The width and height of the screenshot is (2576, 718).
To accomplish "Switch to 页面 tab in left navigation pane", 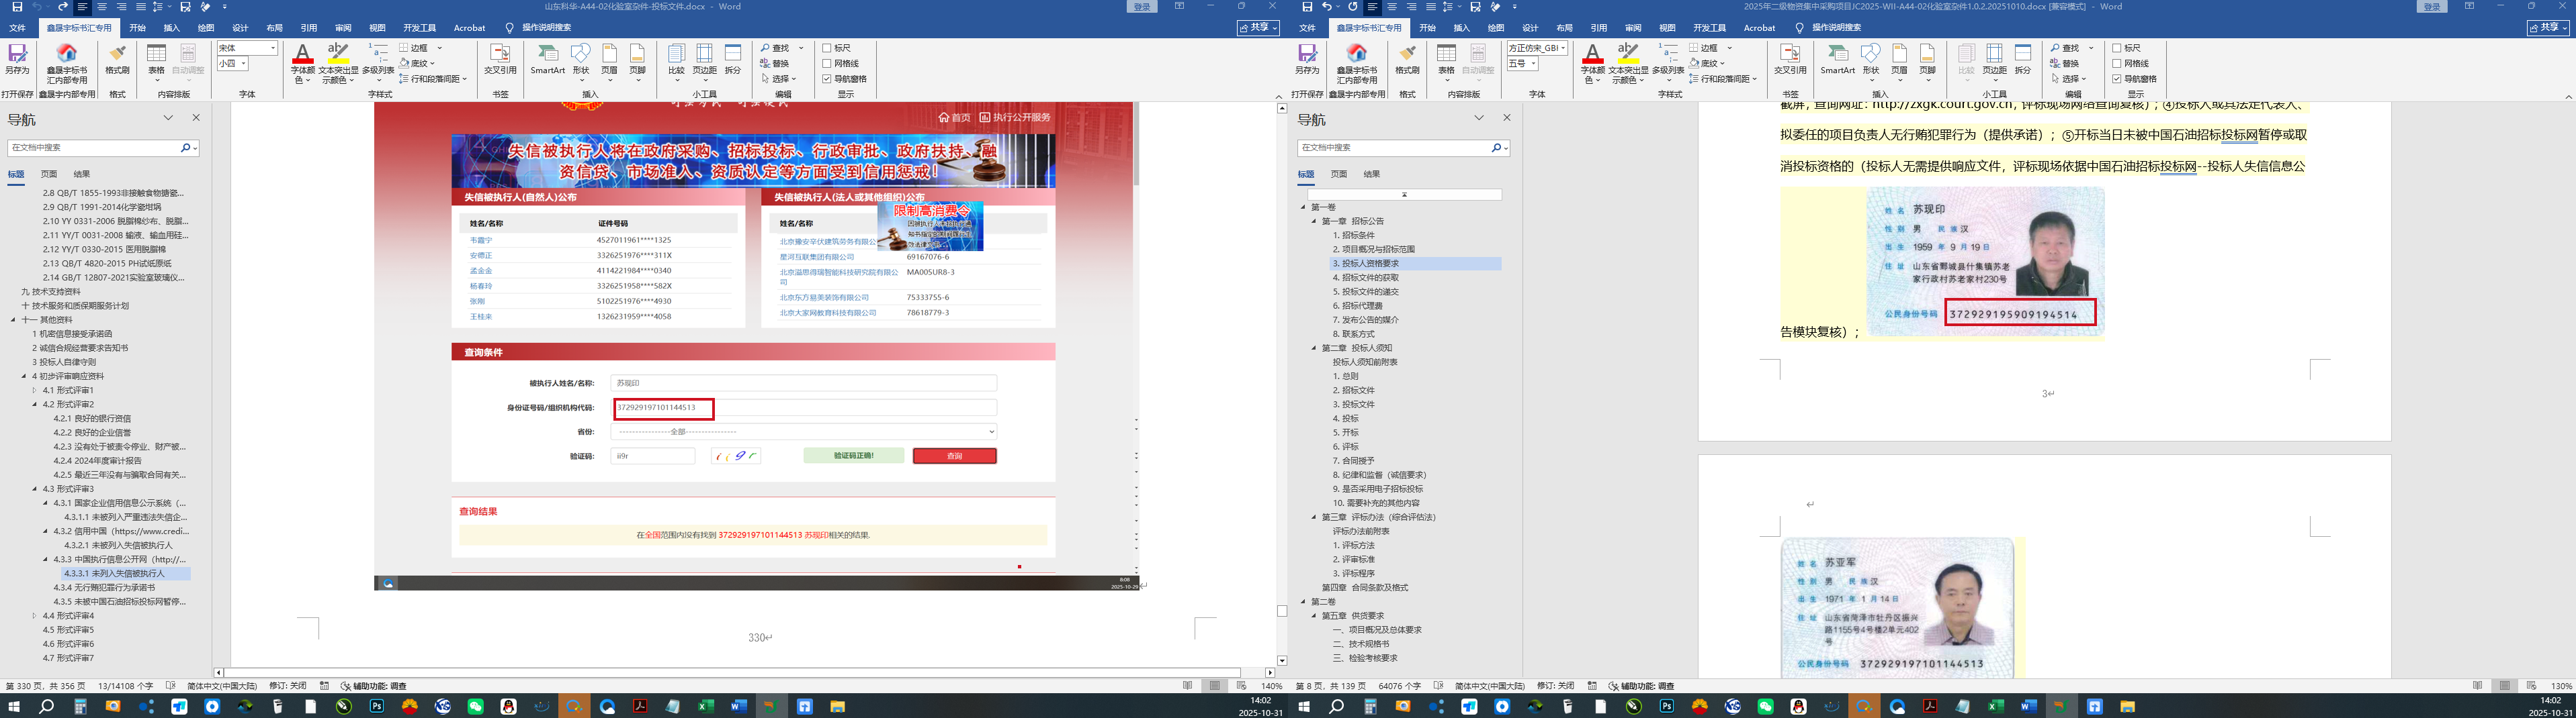I will tap(49, 174).
